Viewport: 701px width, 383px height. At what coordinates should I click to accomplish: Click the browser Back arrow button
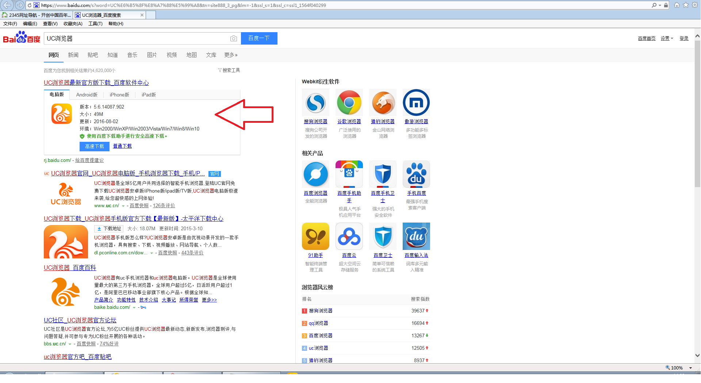click(x=7, y=5)
